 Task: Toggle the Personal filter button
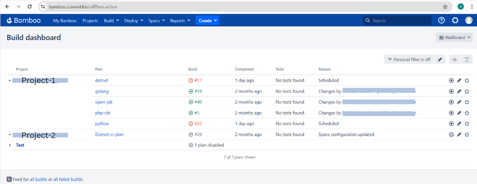[x=409, y=60]
